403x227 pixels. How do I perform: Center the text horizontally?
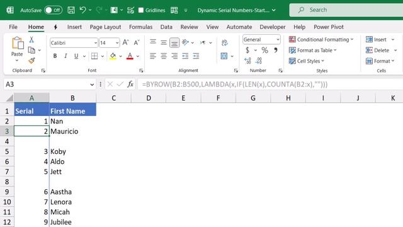click(164, 56)
